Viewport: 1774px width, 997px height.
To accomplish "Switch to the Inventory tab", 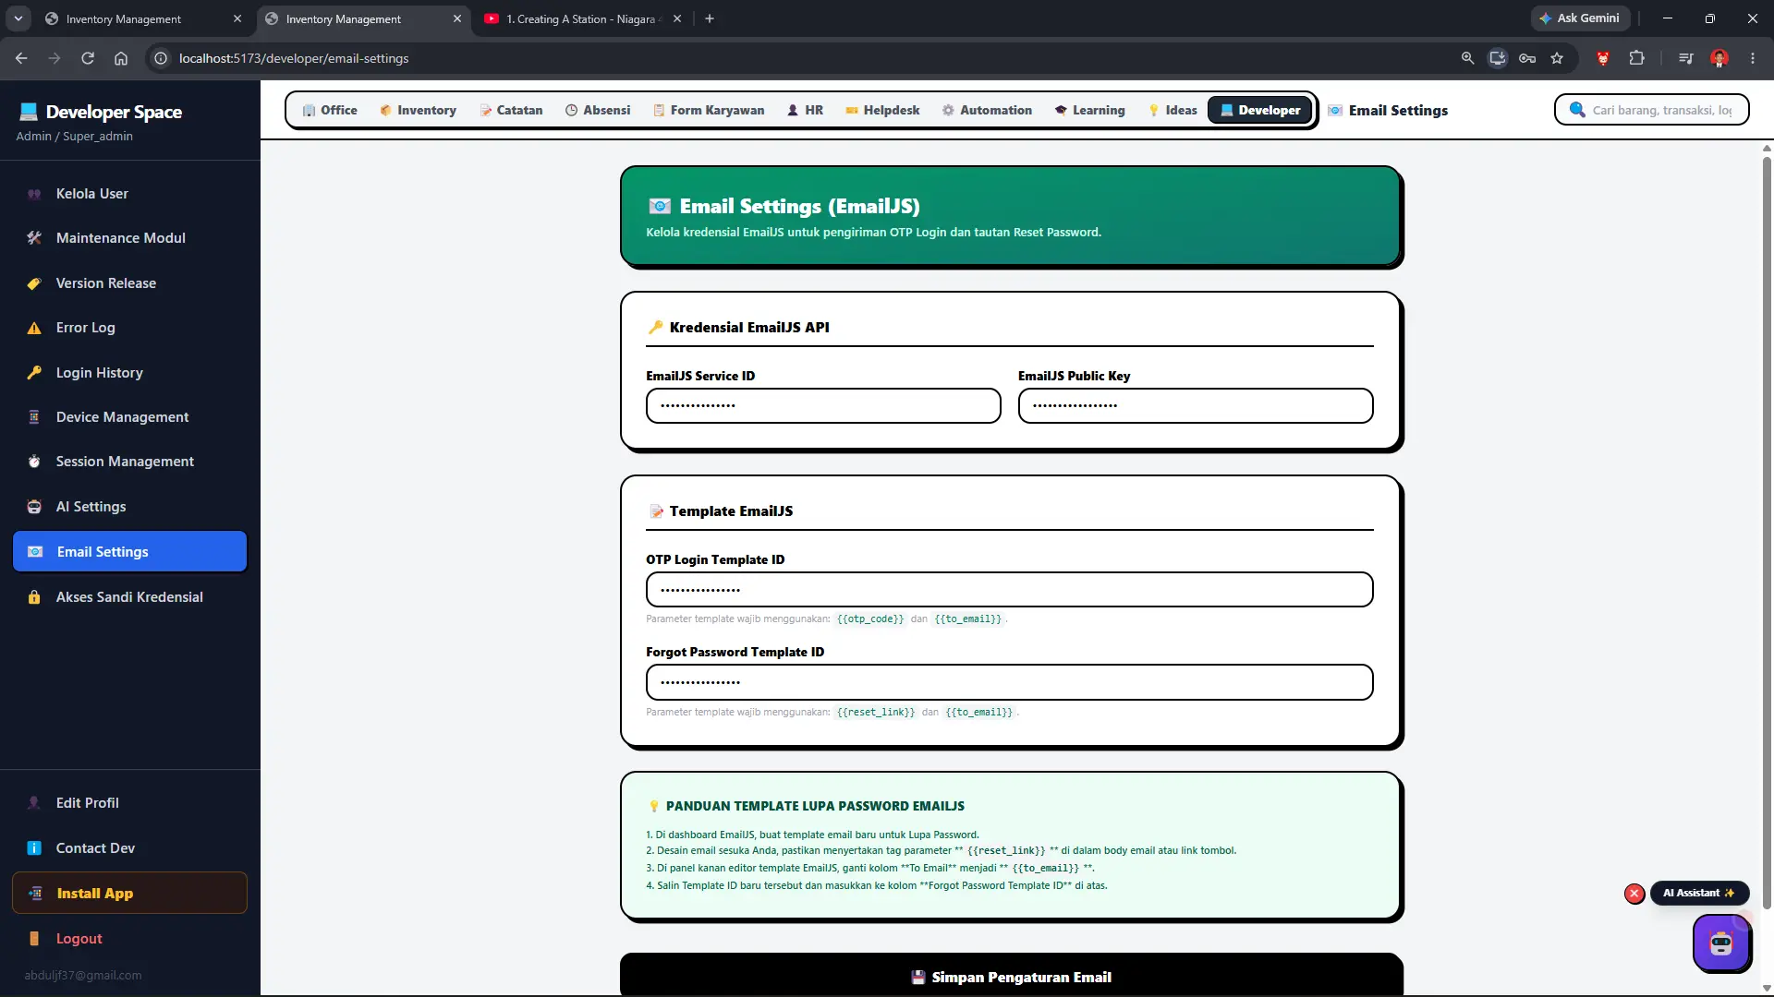I will click(418, 110).
